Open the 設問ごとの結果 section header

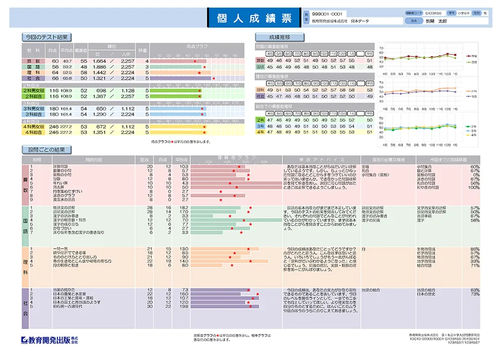47,150
